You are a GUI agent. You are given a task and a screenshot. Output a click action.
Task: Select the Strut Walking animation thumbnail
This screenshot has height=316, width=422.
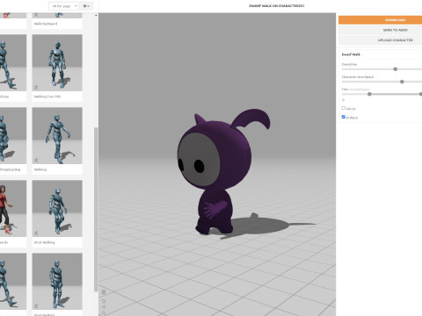click(57, 208)
